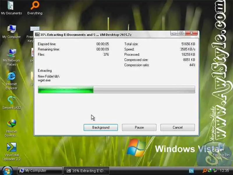Screen dimensions: 233x175
Task: Click the compression ratio value 44%
Action: pyautogui.click(x=192, y=65)
